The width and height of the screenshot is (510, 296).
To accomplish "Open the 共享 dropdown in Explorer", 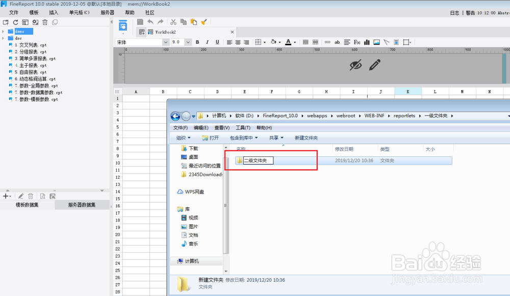I will [x=276, y=138].
